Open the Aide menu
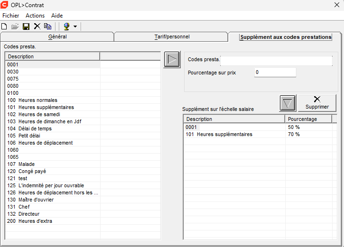The width and height of the screenshot is (344, 247). 57,16
